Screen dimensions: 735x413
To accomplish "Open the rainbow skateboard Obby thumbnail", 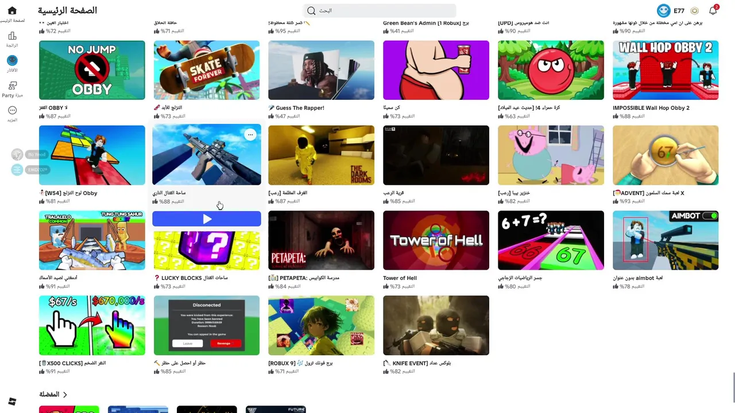I will pos(92,155).
